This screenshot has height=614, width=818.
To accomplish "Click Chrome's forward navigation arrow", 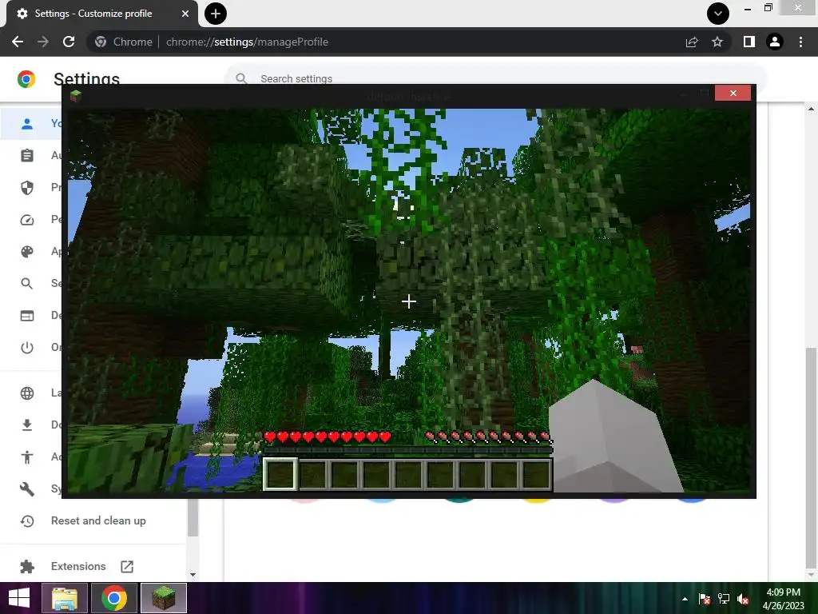I will point(43,42).
